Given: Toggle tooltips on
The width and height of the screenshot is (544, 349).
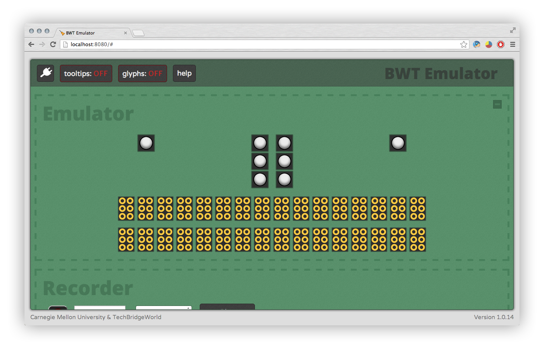Looking at the screenshot, I should [x=86, y=73].
